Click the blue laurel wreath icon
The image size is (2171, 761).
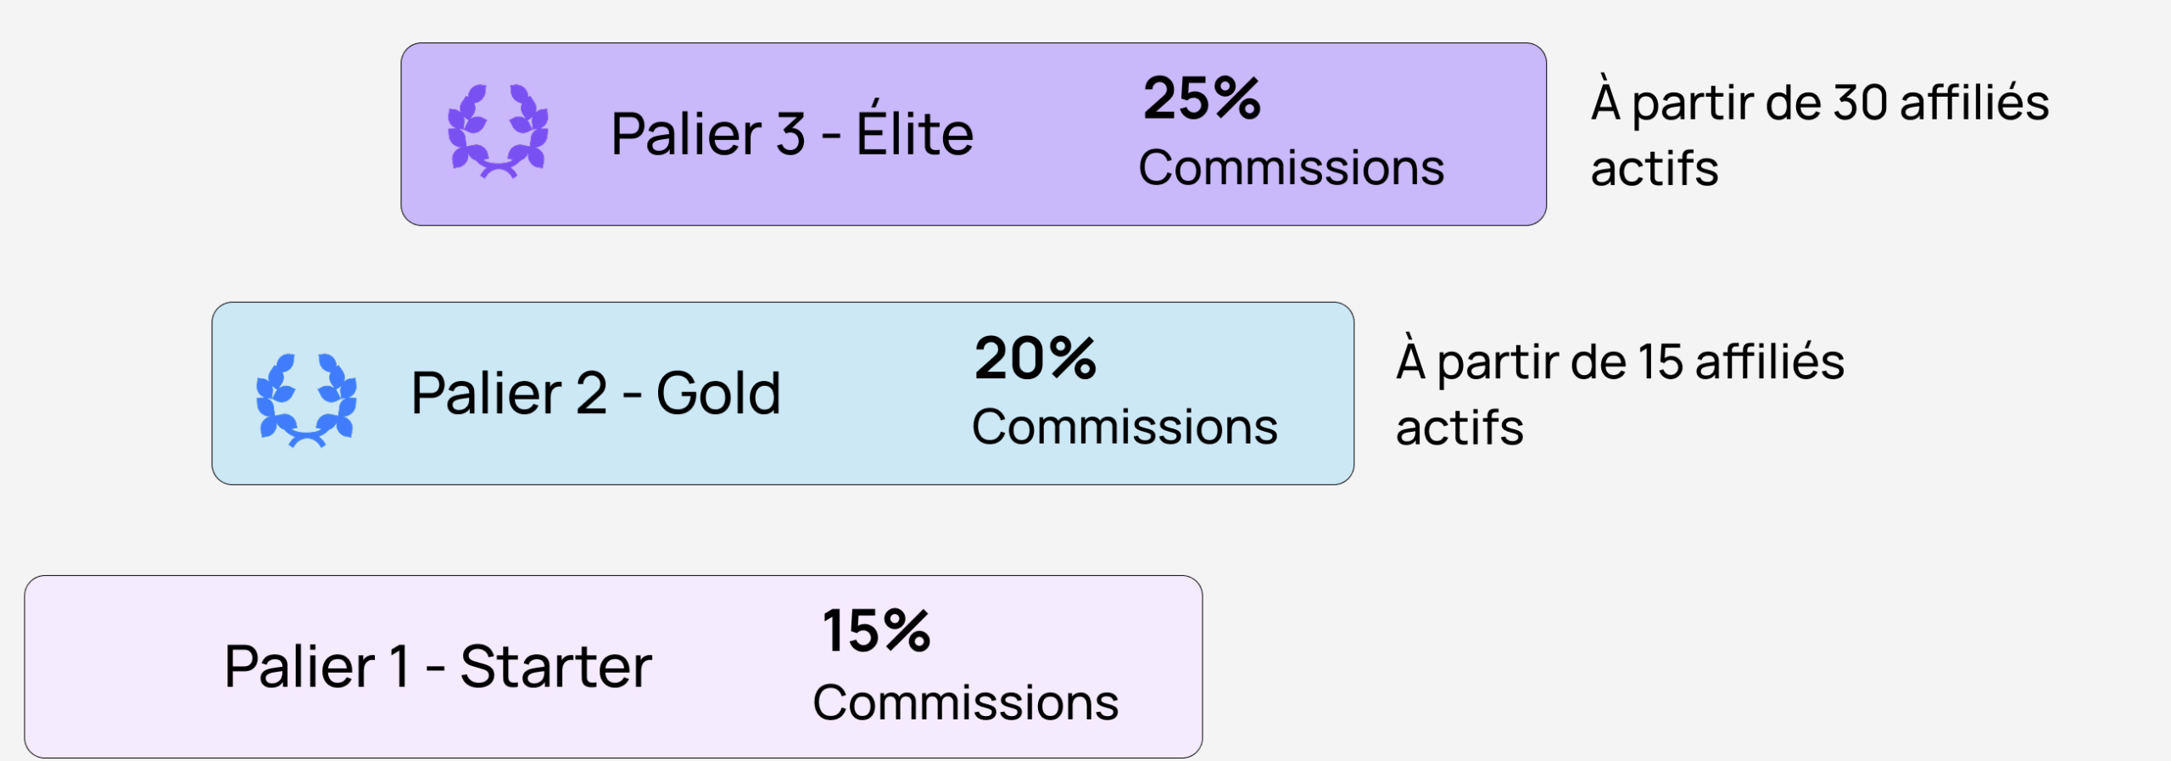(306, 399)
